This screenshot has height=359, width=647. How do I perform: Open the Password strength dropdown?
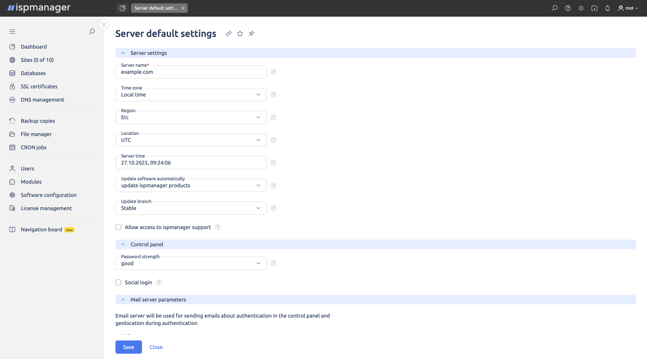tap(191, 263)
